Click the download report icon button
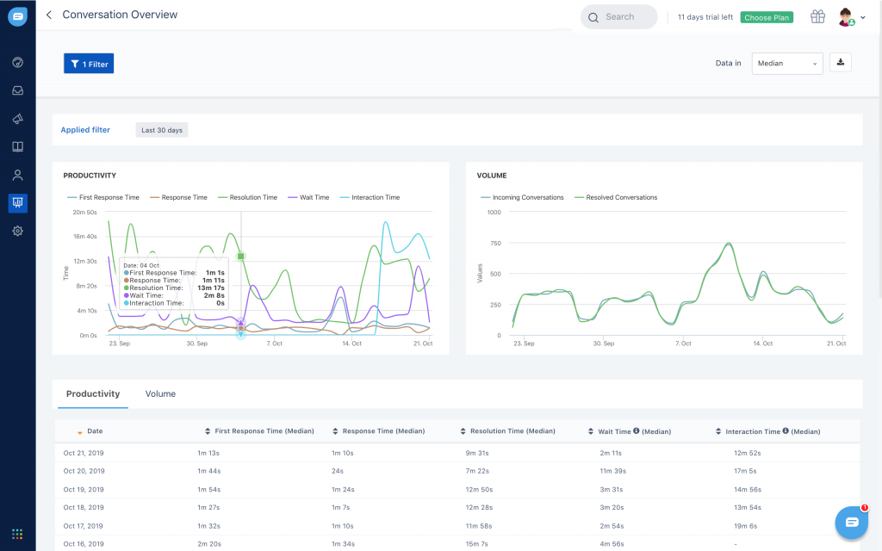Viewport: 882px width, 551px height. pyautogui.click(x=840, y=63)
